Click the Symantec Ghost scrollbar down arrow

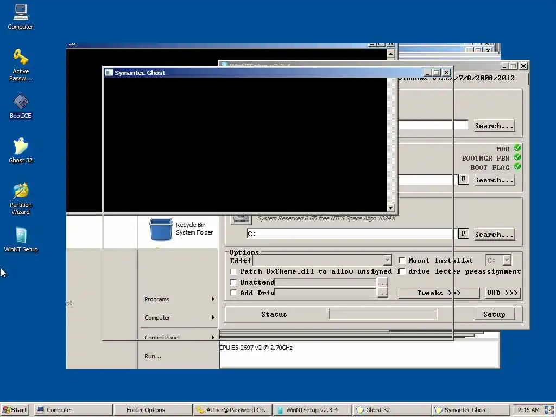click(x=391, y=208)
